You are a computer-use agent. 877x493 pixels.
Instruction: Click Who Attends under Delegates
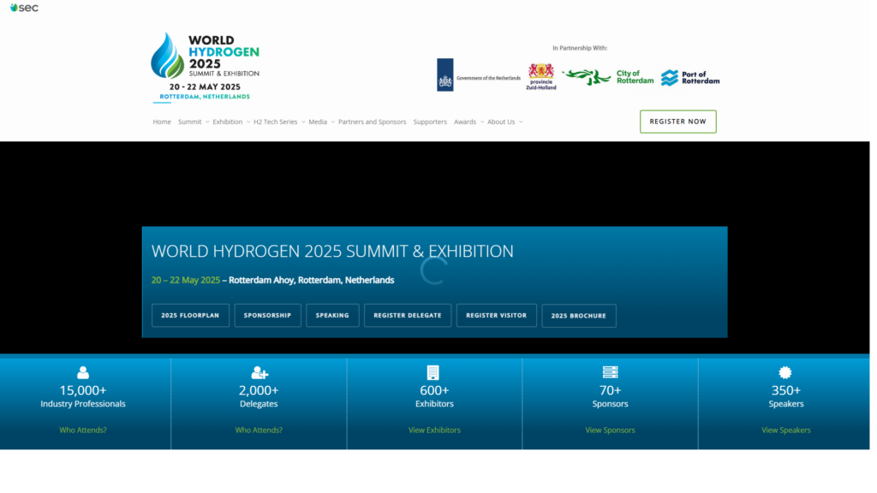[x=259, y=430]
